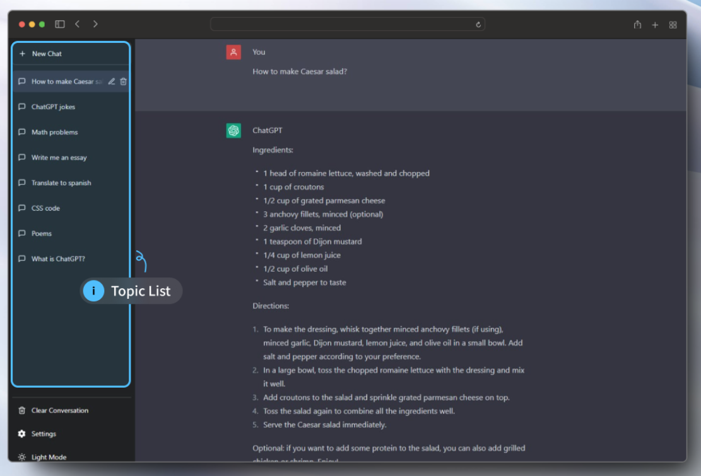
Task: Open the Math problems conversation
Action: [54, 132]
